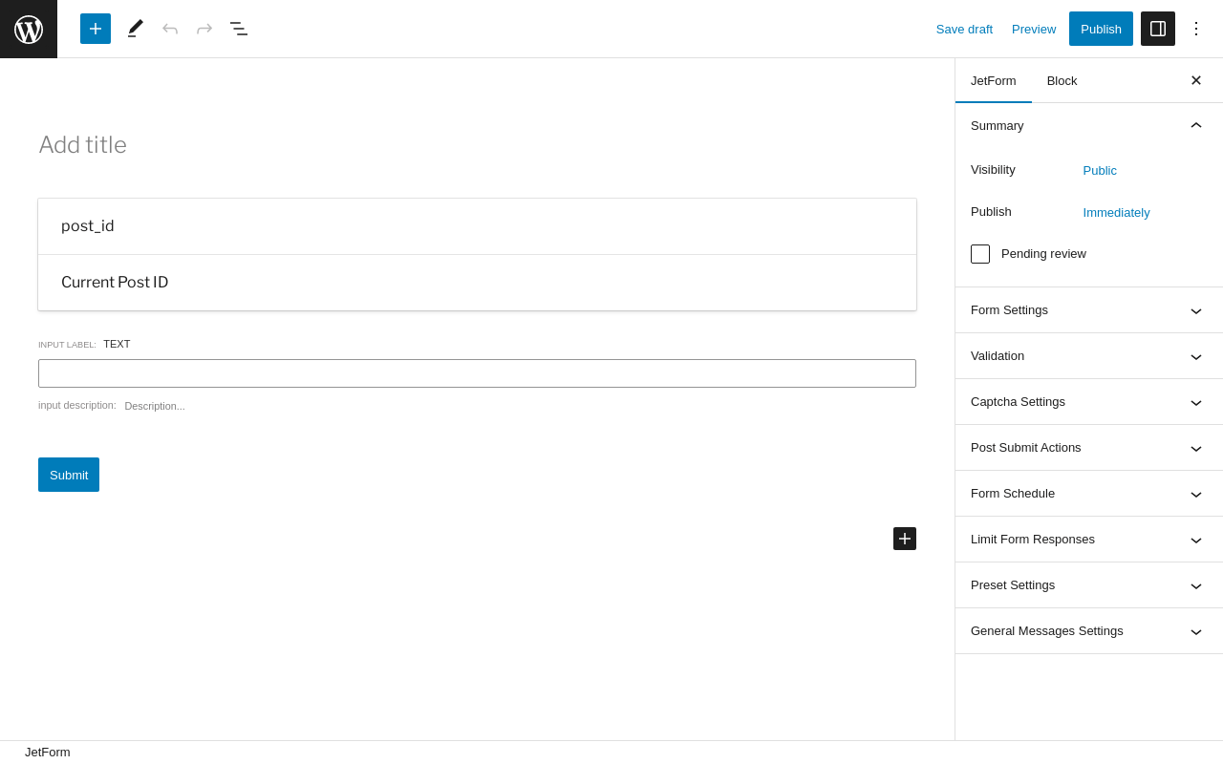The width and height of the screenshot is (1223, 764).
Task: Change the Public visibility setting
Action: 1100,171
